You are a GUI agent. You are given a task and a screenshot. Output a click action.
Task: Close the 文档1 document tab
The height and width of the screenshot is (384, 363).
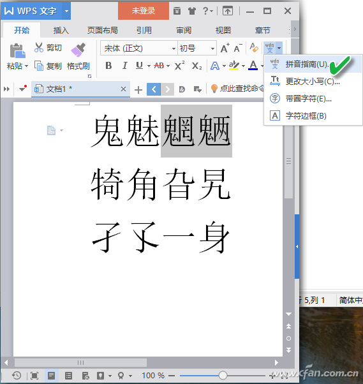click(x=123, y=89)
